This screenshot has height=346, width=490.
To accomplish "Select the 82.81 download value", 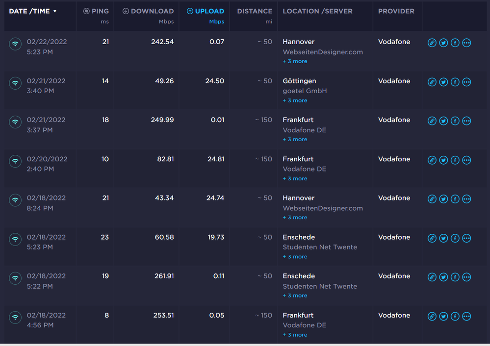I will (x=165, y=159).
